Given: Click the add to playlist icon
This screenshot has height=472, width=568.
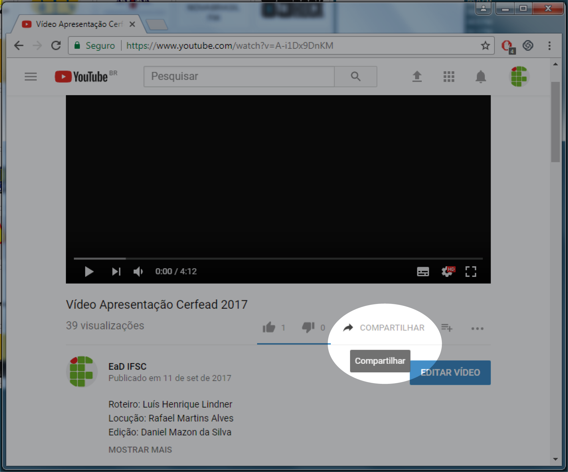Looking at the screenshot, I should click(x=447, y=328).
